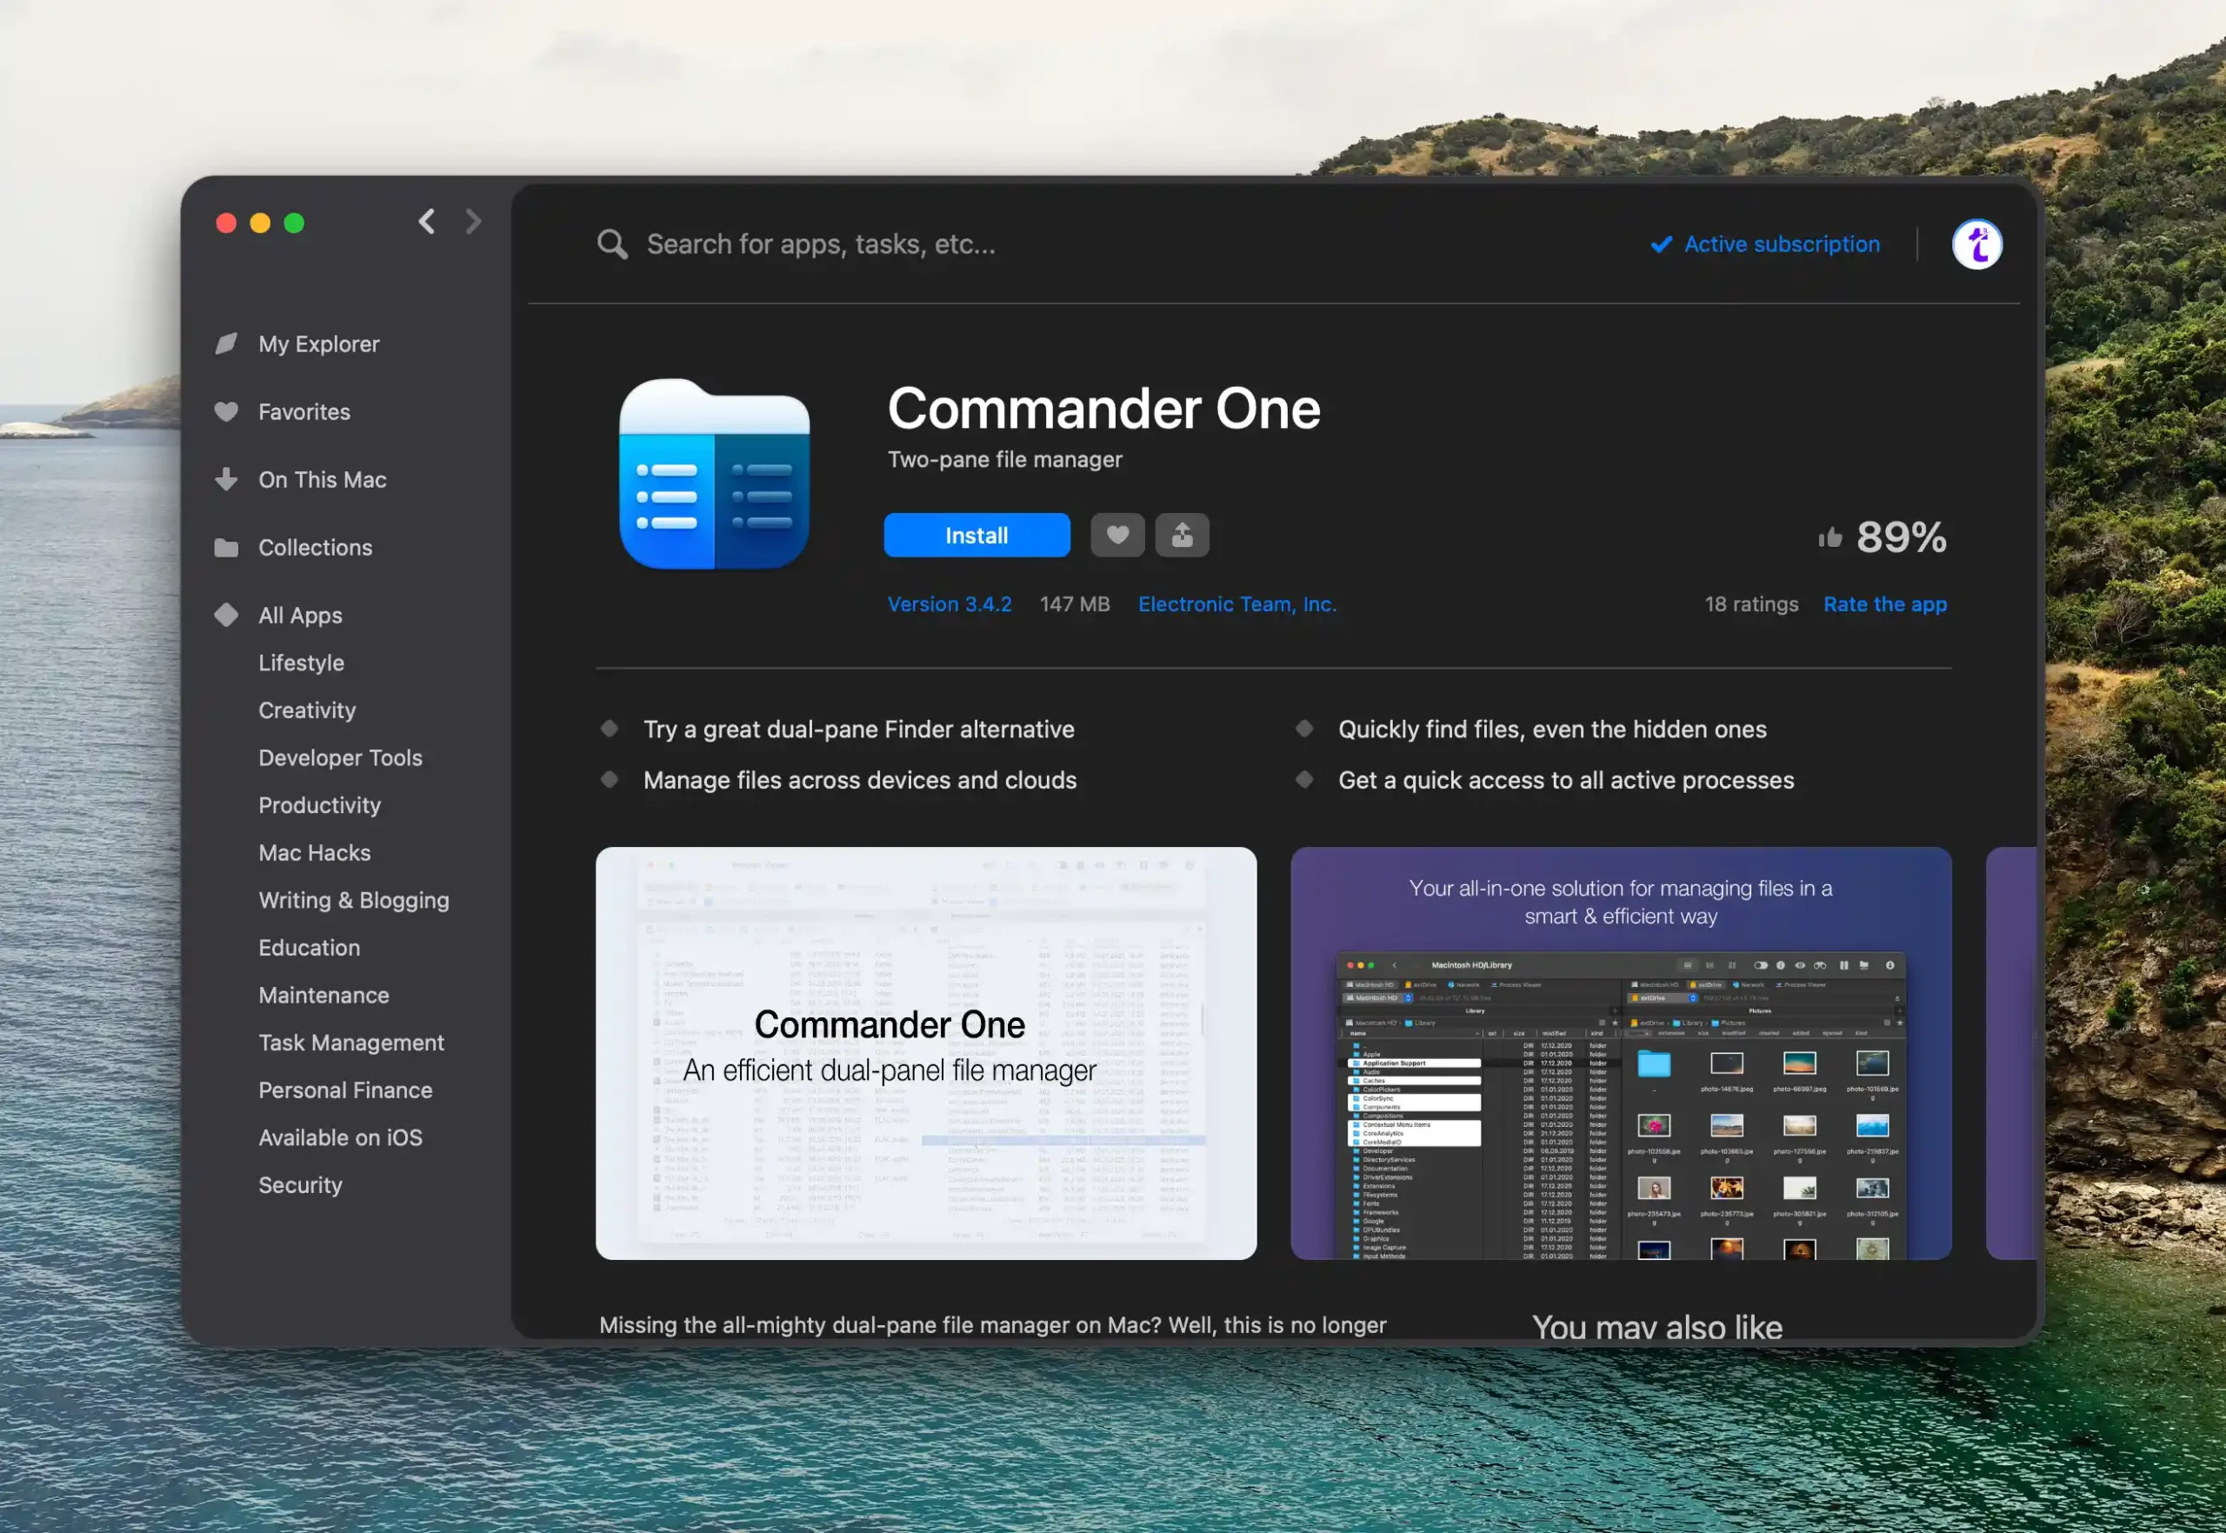The image size is (2226, 1533).
Task: Select Creativity category
Action: point(307,710)
